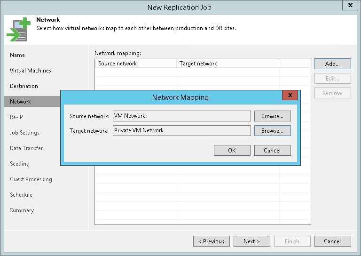The height and width of the screenshot is (256, 361).
Task: Go back with the Previous button
Action: pos(211,241)
